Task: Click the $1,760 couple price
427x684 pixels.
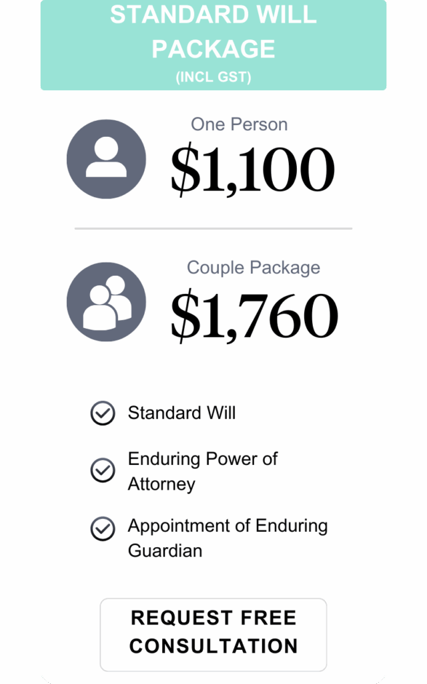Action: [x=254, y=315]
